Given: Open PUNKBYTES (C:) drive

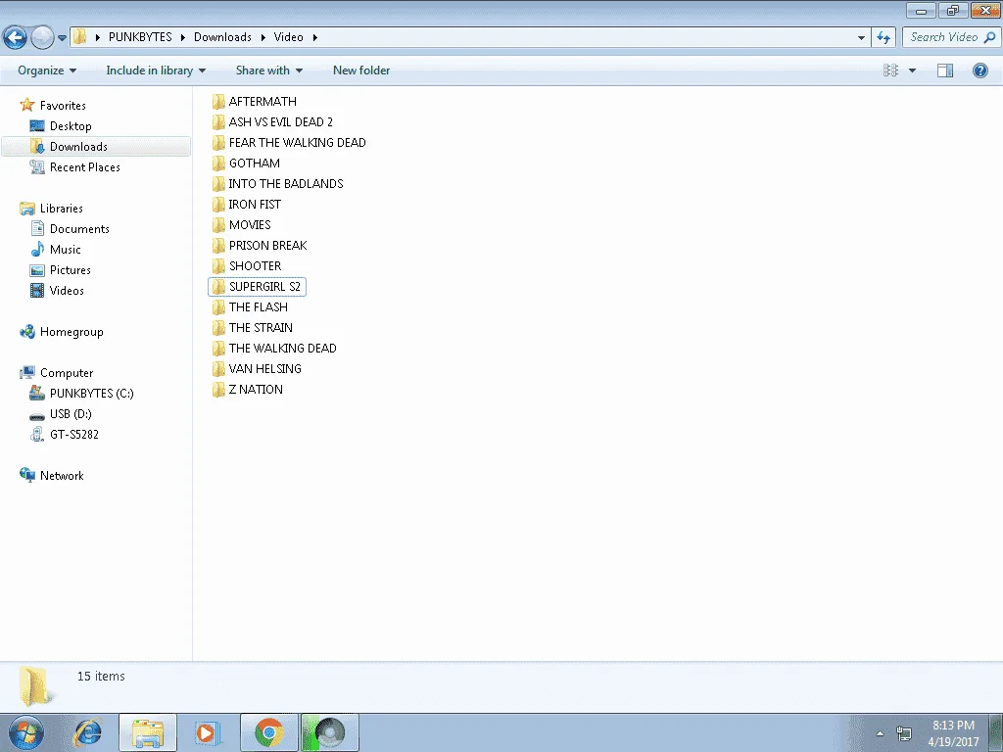Looking at the screenshot, I should pyautogui.click(x=91, y=394).
